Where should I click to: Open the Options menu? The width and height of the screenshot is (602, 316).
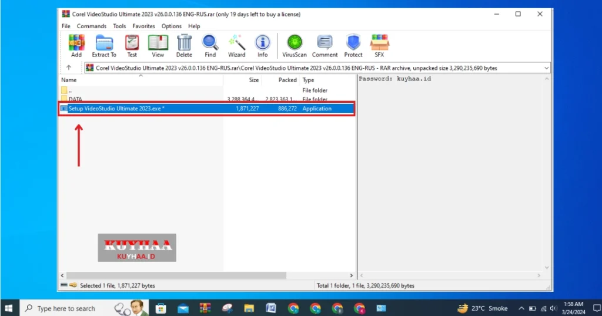click(x=171, y=26)
